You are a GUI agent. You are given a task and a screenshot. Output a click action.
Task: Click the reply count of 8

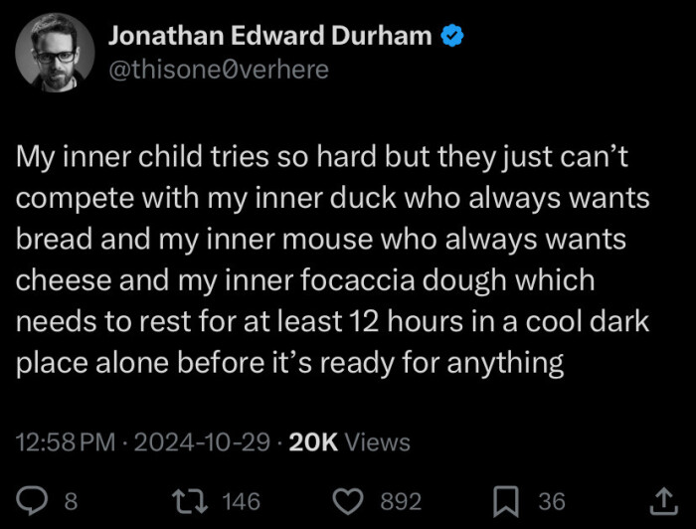click(x=71, y=501)
